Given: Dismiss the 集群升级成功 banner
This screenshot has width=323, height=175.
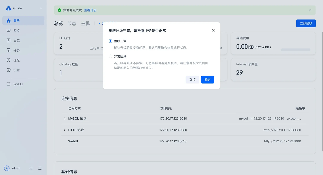Looking at the screenshot, I should [x=310, y=10].
